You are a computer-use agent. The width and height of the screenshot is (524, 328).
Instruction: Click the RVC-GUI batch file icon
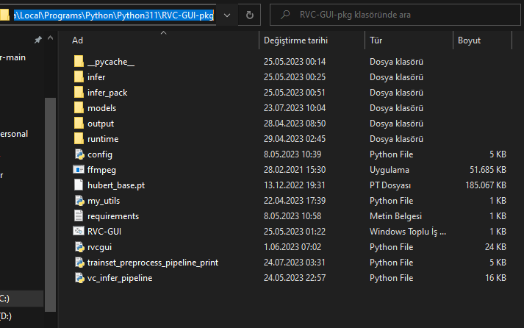coord(79,232)
